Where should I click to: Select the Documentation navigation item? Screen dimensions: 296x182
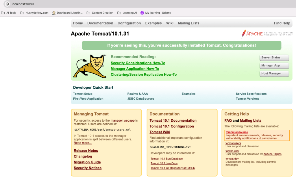[x=100, y=23]
